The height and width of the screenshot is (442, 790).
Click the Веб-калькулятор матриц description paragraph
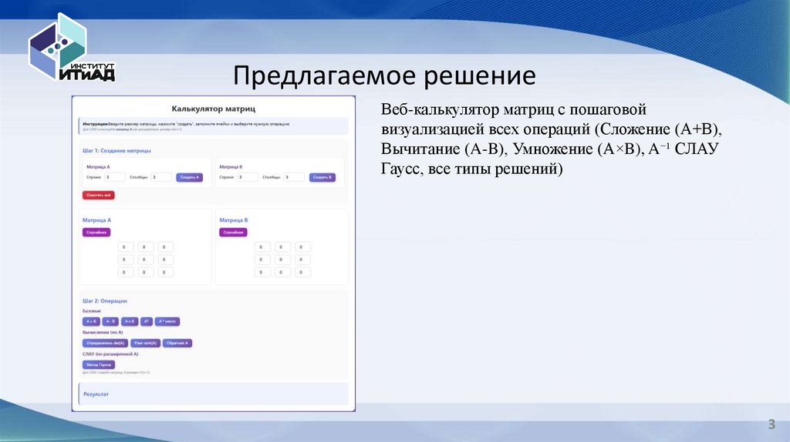[x=551, y=139]
